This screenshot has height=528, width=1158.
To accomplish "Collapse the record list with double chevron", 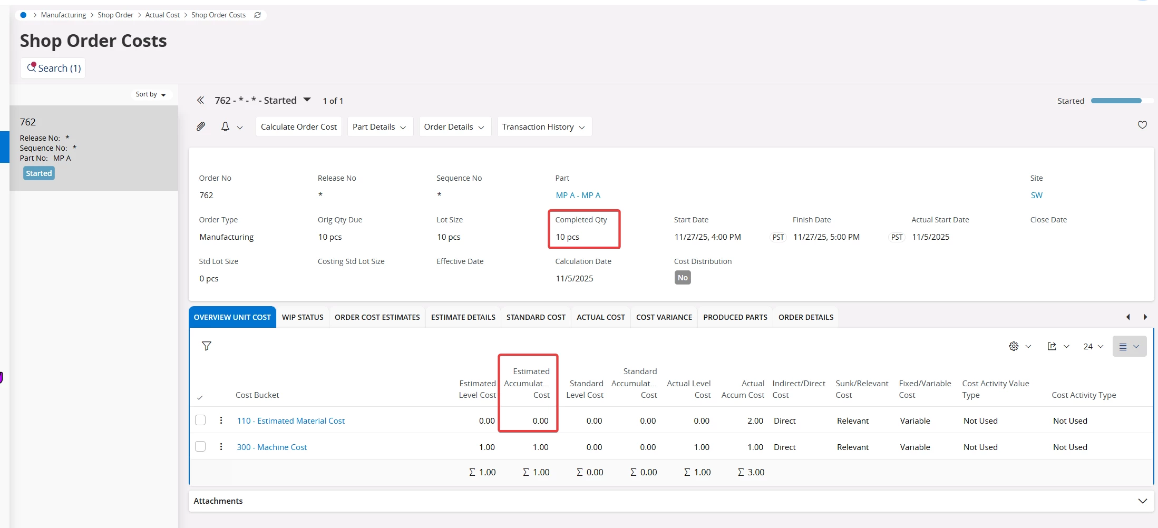I will [x=200, y=100].
